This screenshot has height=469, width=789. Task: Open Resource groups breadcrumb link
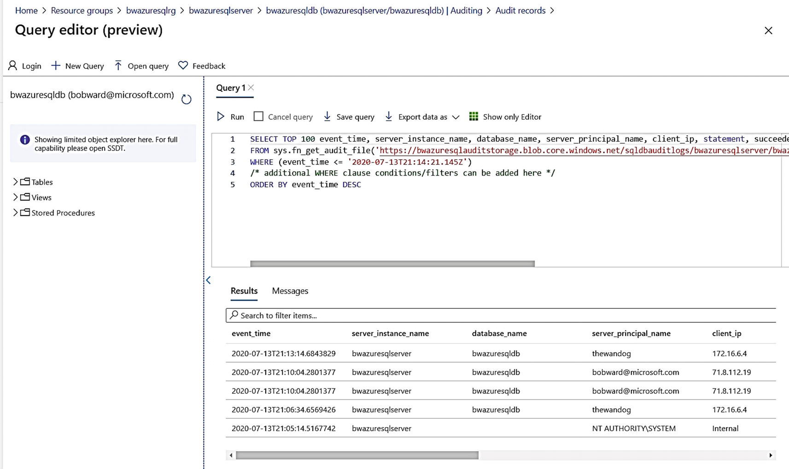click(82, 11)
